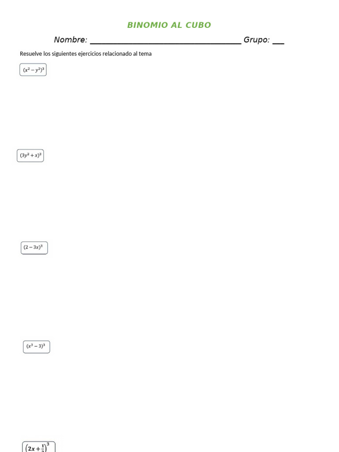This screenshot has width=339, height=452.
Task: Click the word CUBO in the title
Action: pyautogui.click(x=198, y=25)
